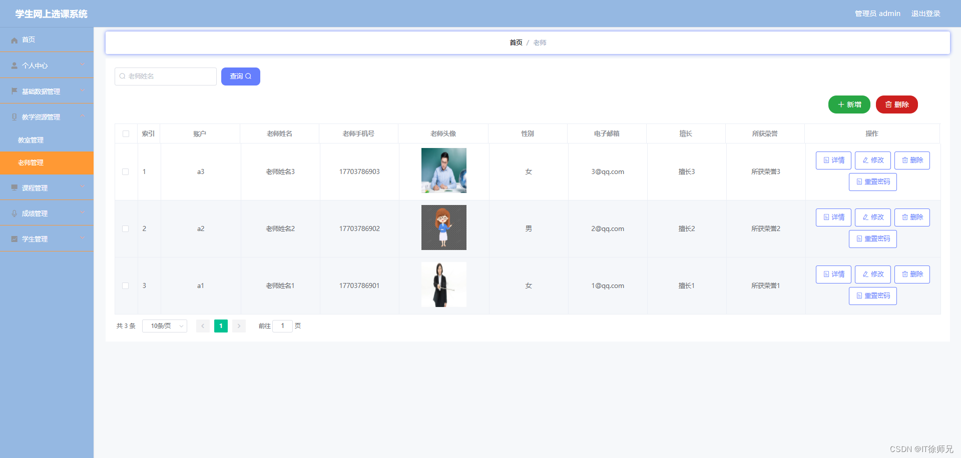This screenshot has width=961, height=458.
Task: Click the home icon beside 首页 in sidebar
Action: (x=14, y=39)
